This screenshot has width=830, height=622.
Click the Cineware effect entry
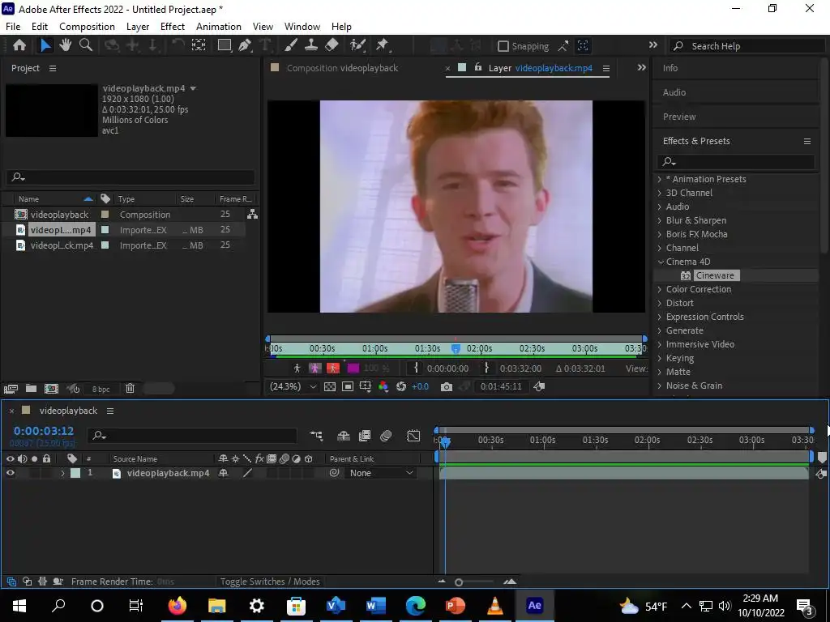(x=715, y=275)
